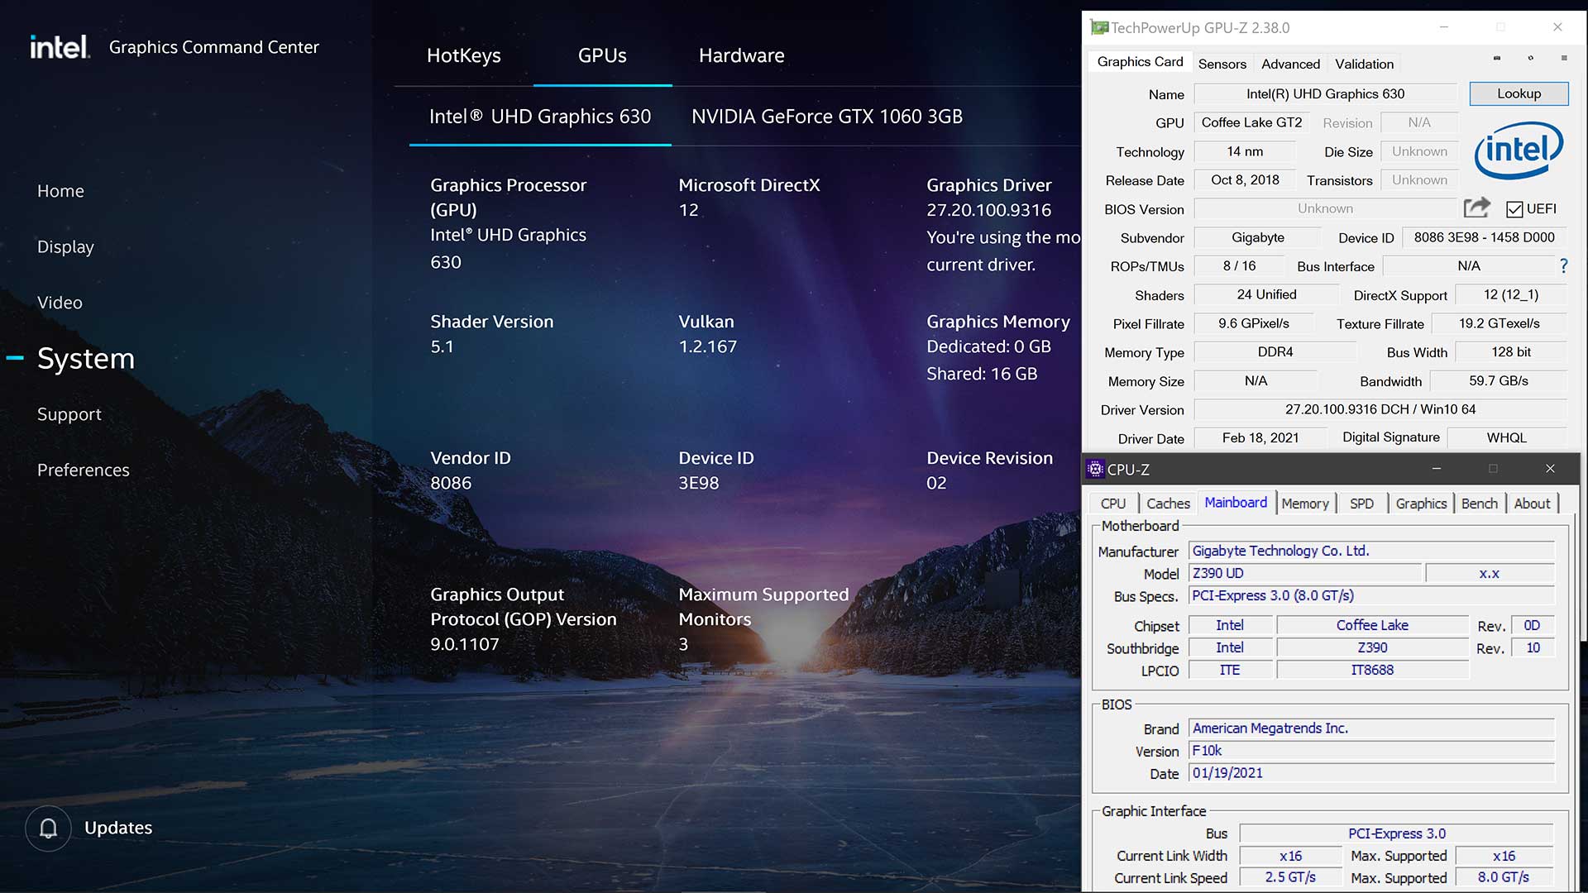
Task: Click the Bus Interface question mark icon
Action: pos(1563,265)
